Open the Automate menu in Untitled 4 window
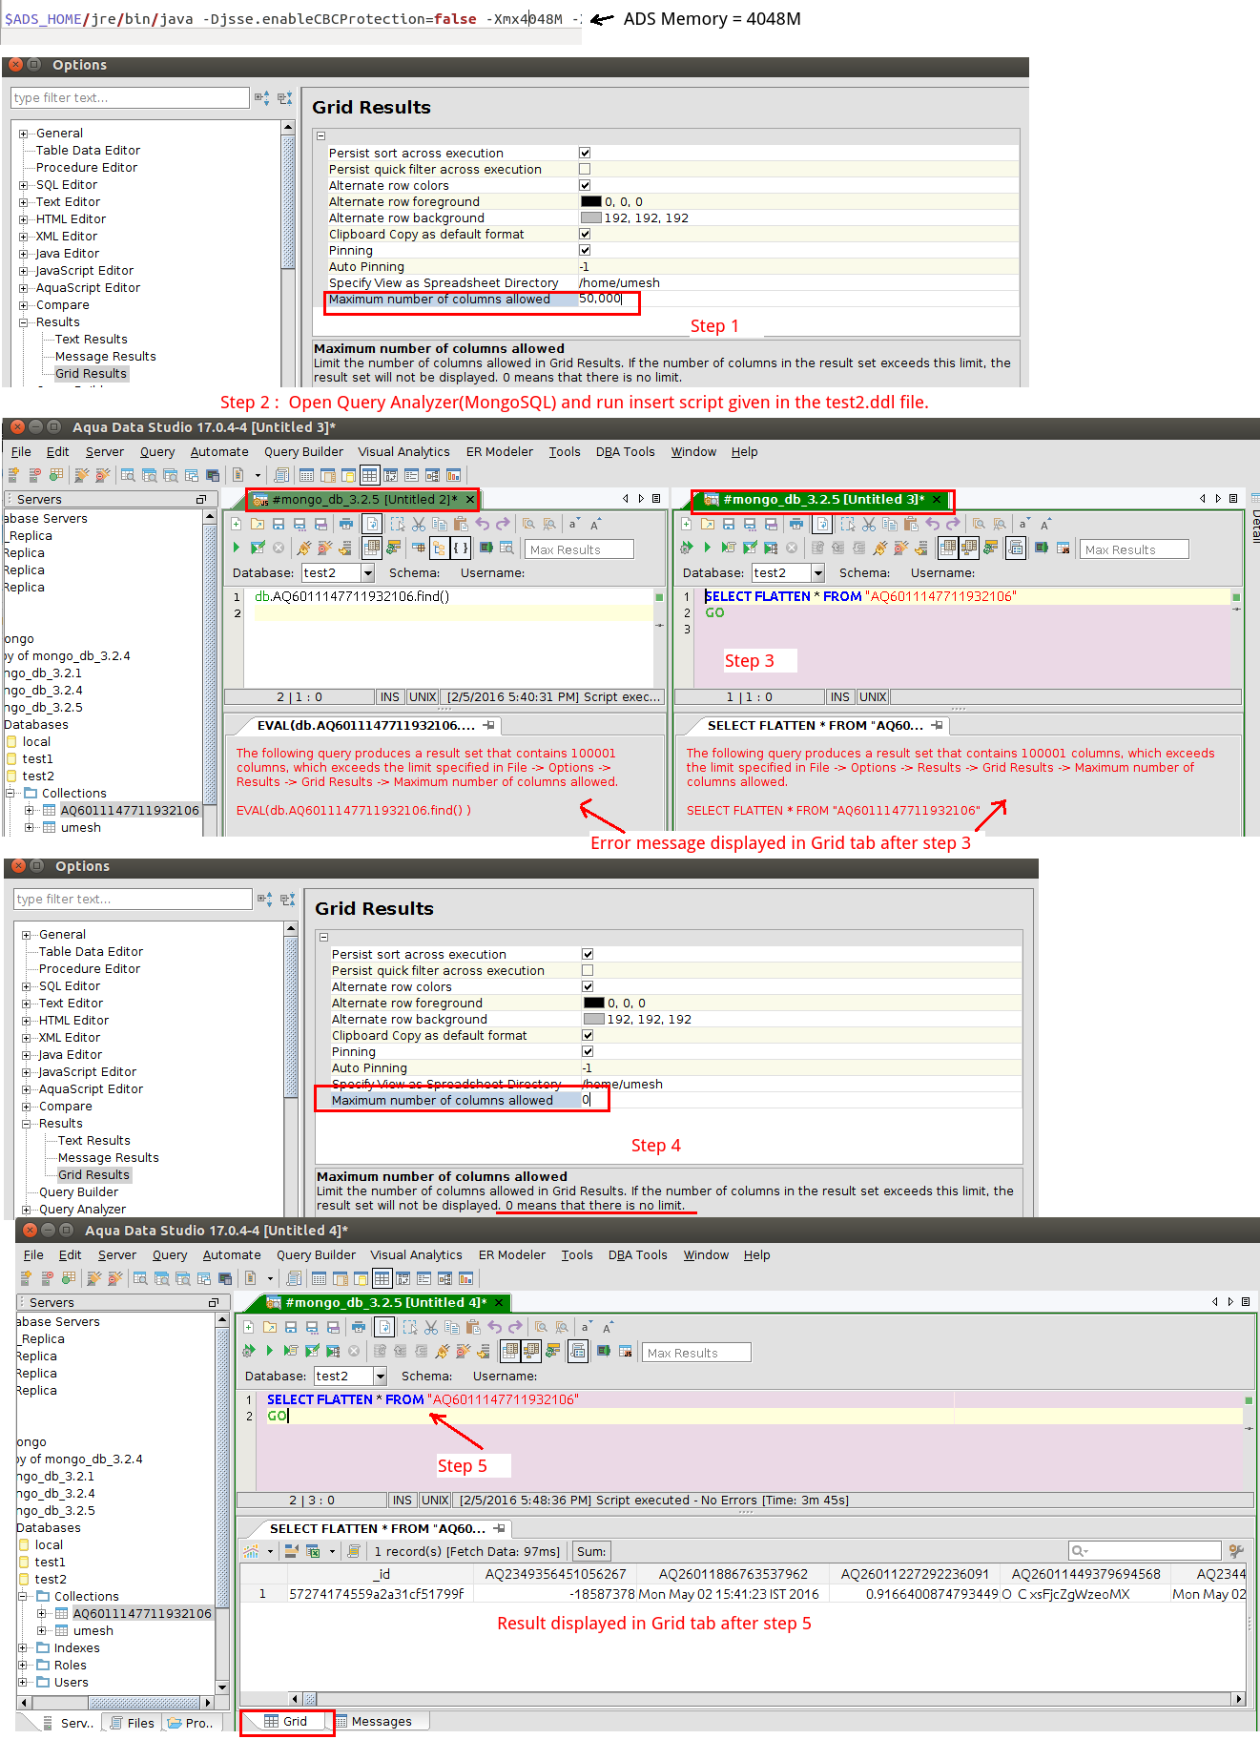The image size is (1260, 1760). 232,1255
